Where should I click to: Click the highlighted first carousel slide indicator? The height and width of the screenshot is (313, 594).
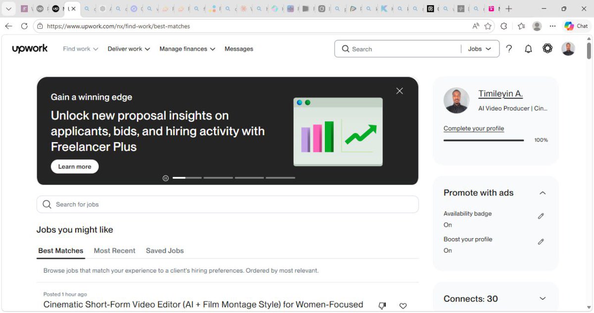pyautogui.click(x=187, y=178)
